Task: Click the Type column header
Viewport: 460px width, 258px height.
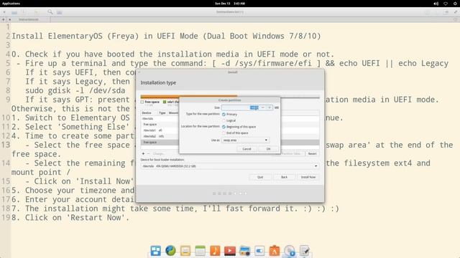Action: [x=162, y=113]
